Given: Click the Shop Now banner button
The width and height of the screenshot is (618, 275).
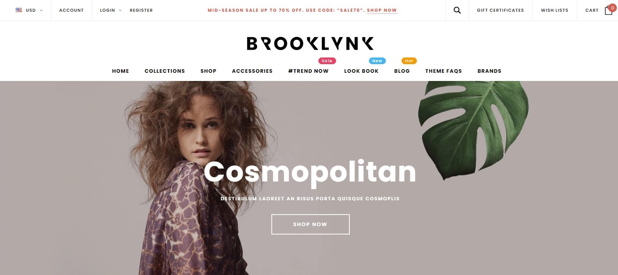Looking at the screenshot, I should coord(310,224).
